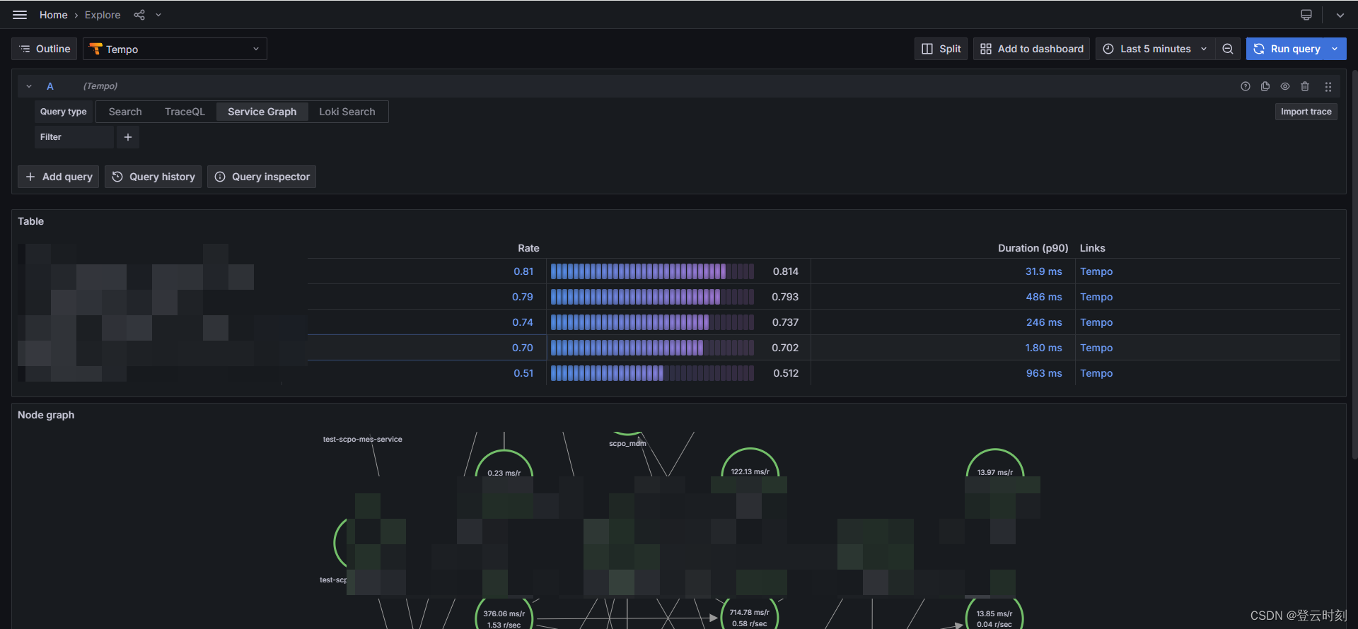Sort table by Rate column
Viewport: 1358px width, 629px height.
click(528, 248)
